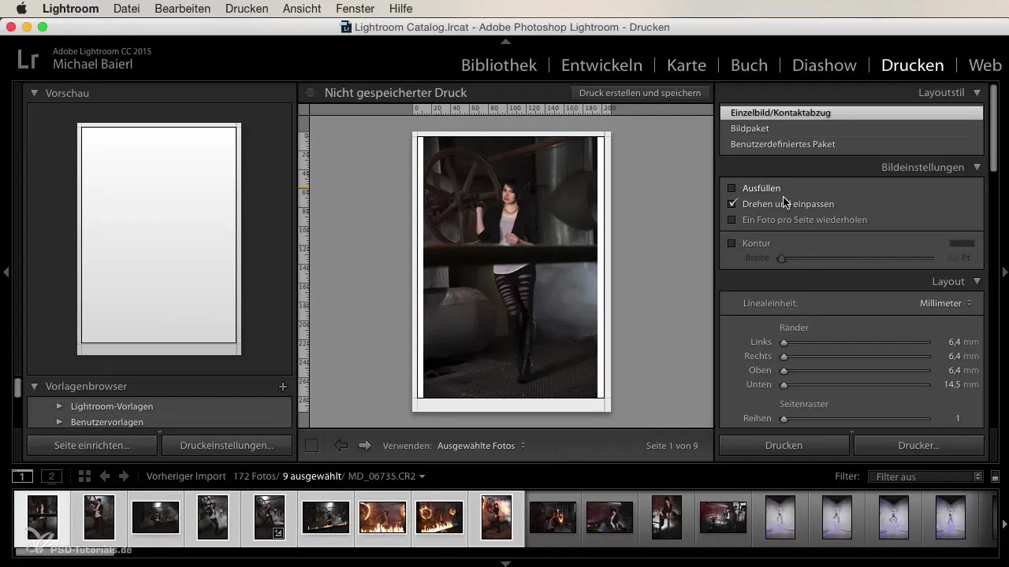
Task: Open the Drucken menu in menu bar
Action: pos(247,9)
